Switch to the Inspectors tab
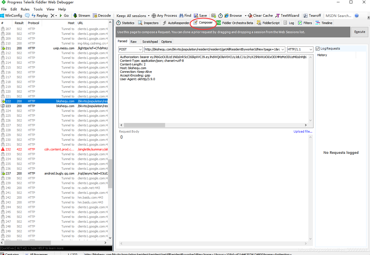Image resolution: width=370 pixels, height=255 pixels. click(x=148, y=23)
